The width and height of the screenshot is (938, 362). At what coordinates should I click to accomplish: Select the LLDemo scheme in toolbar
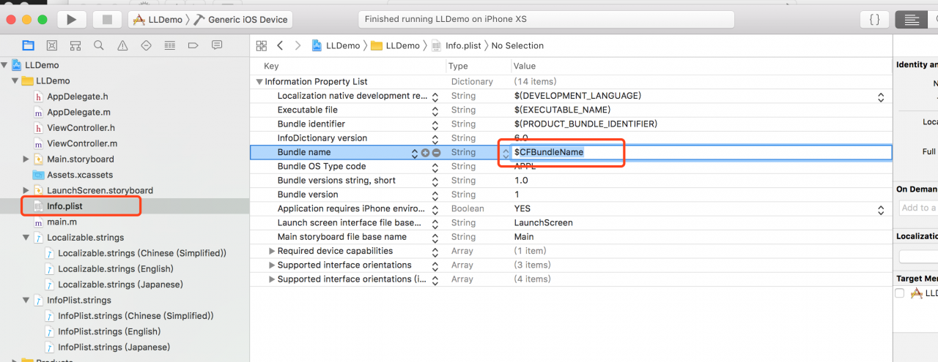(158, 20)
